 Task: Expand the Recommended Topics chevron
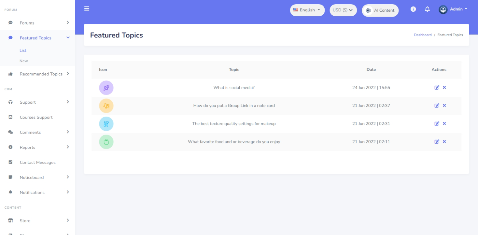pos(68,73)
